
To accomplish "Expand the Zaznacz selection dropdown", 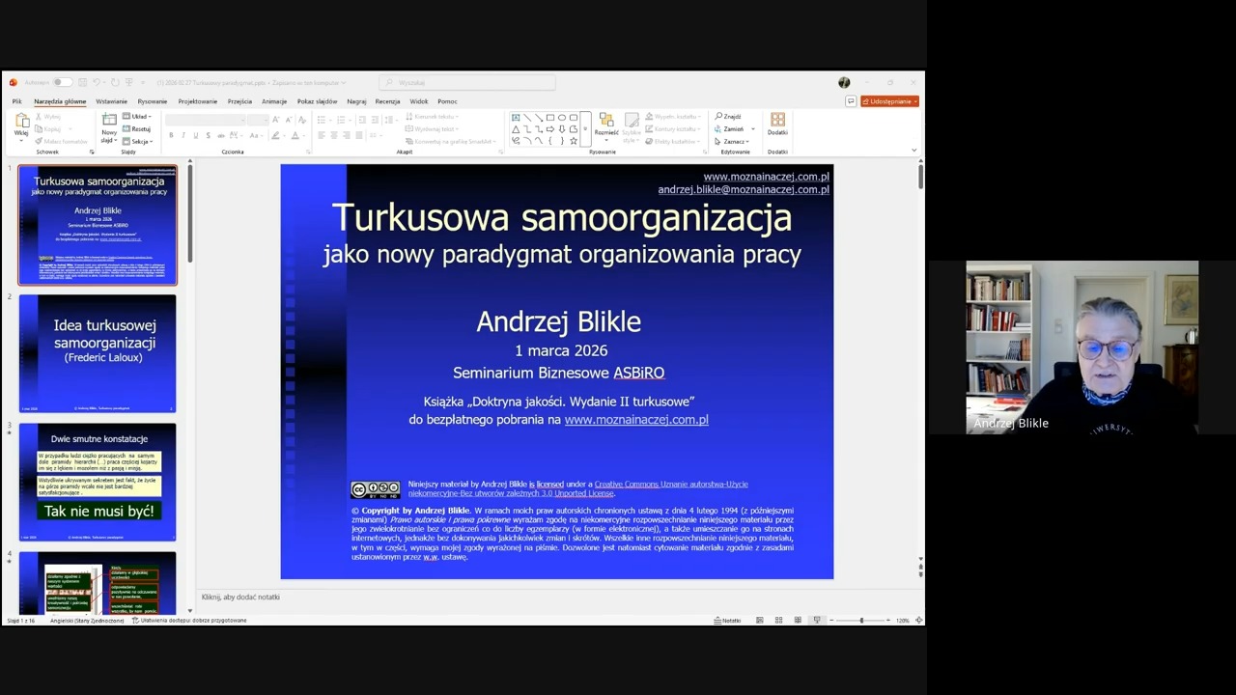I will tap(735, 141).
